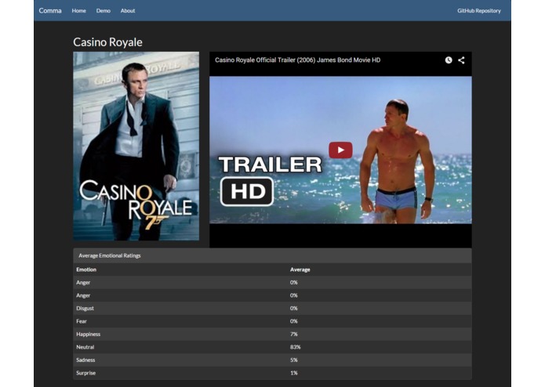Select the Neutral row label
545x387 pixels.
85,347
